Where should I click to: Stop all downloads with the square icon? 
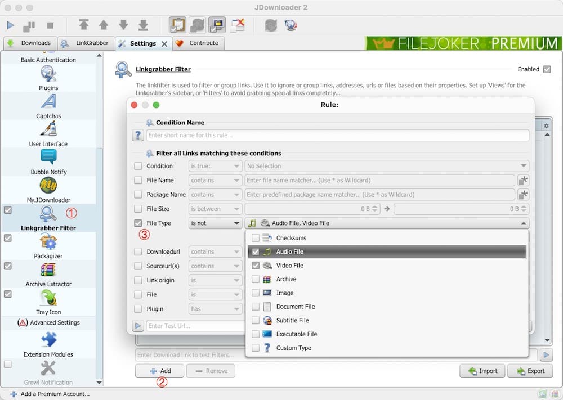[x=50, y=25]
